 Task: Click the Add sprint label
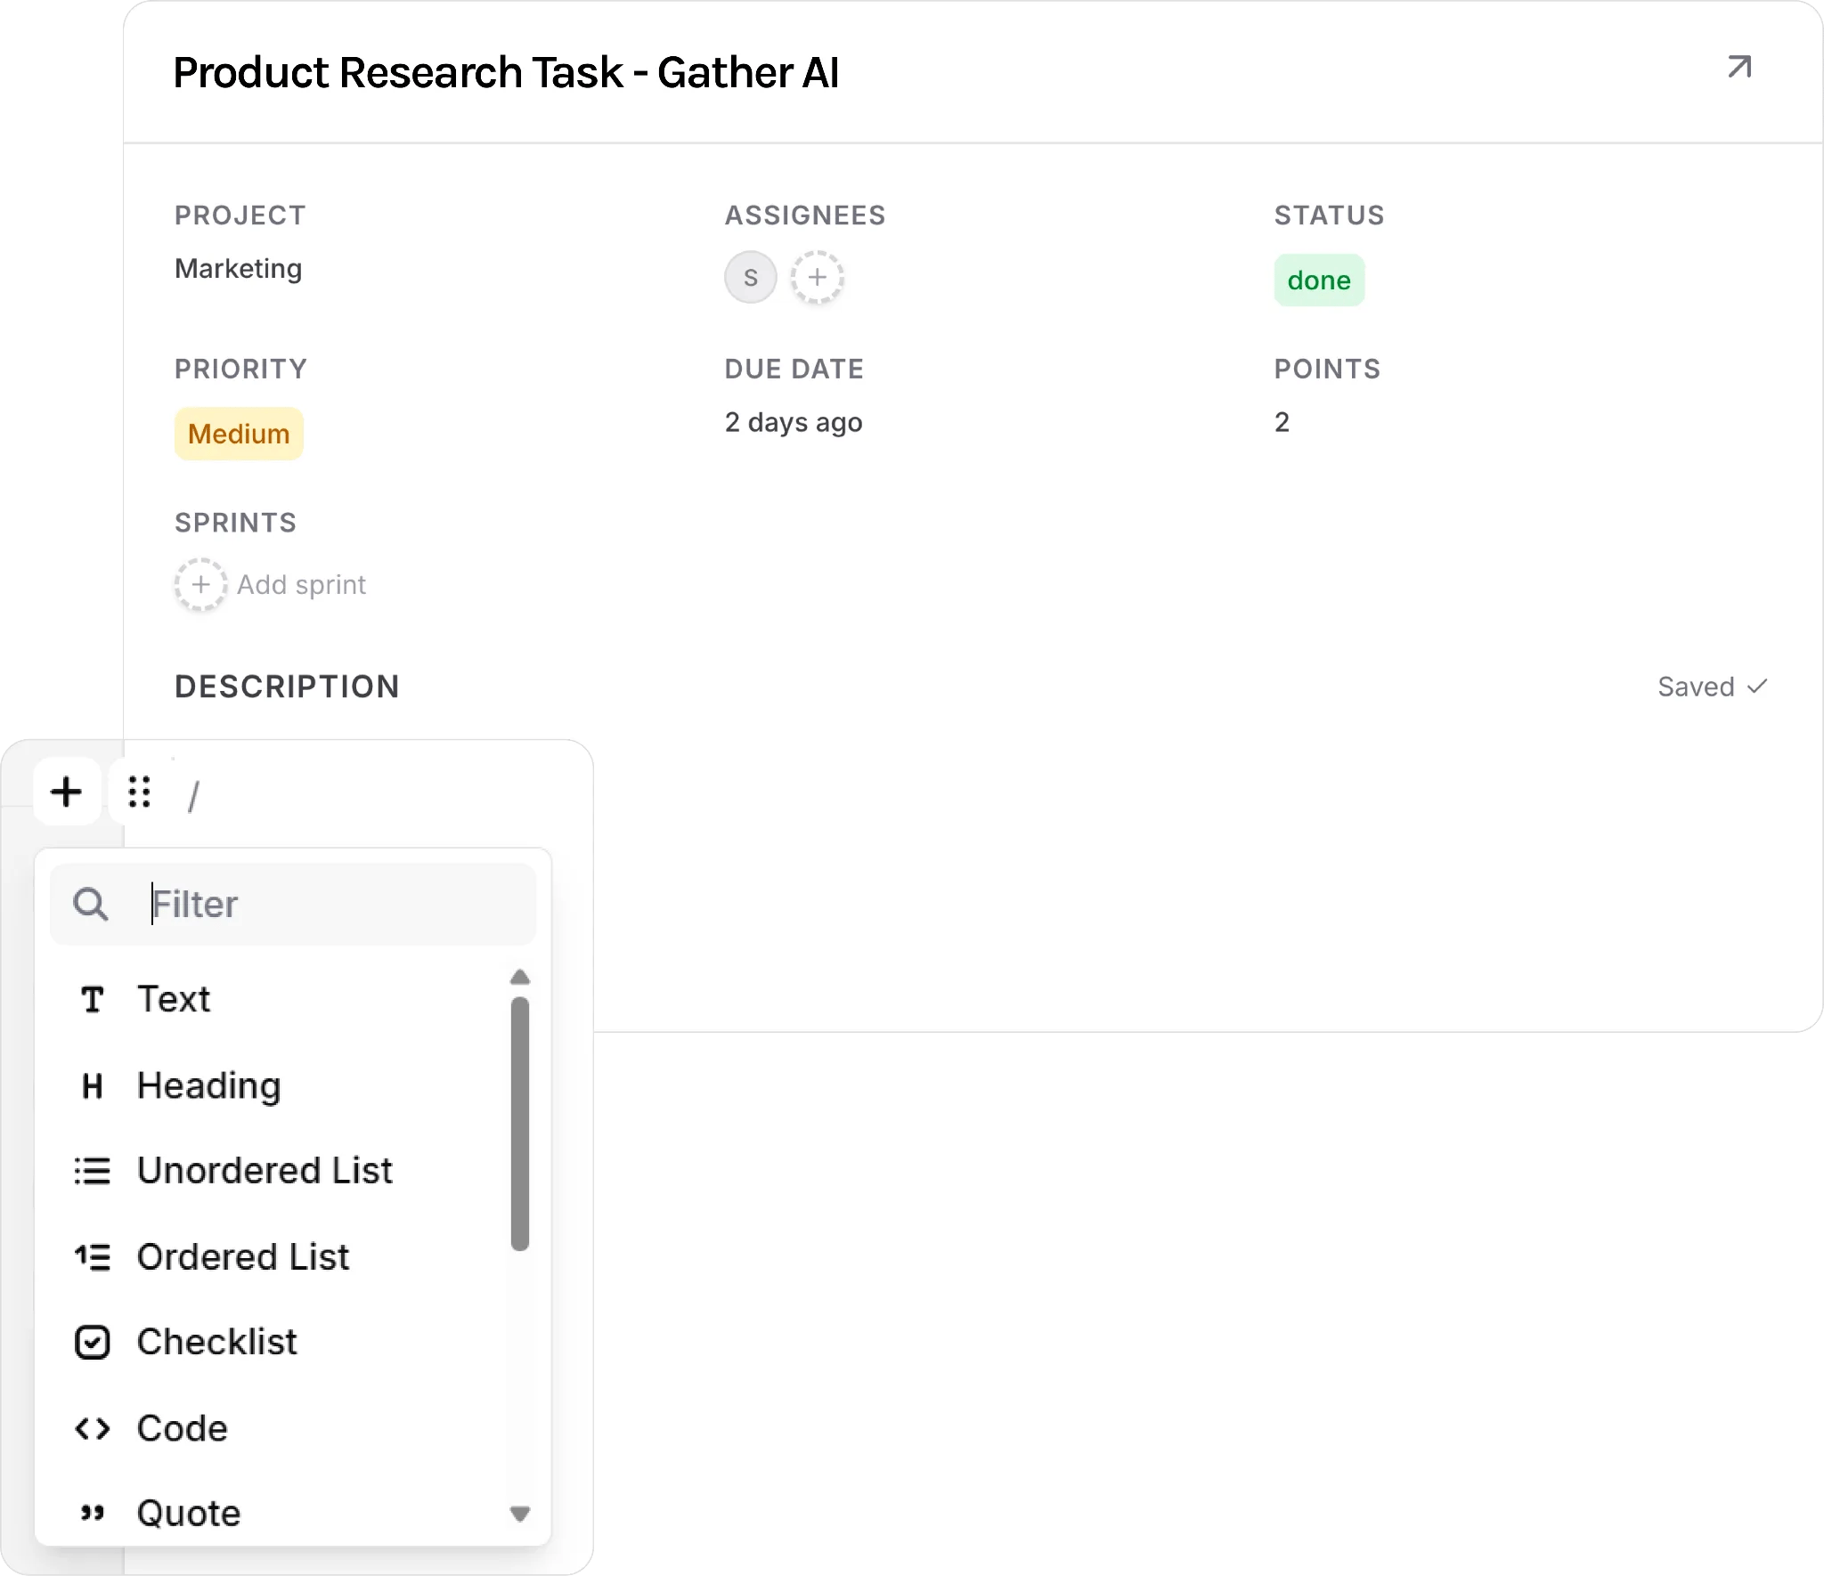click(301, 585)
